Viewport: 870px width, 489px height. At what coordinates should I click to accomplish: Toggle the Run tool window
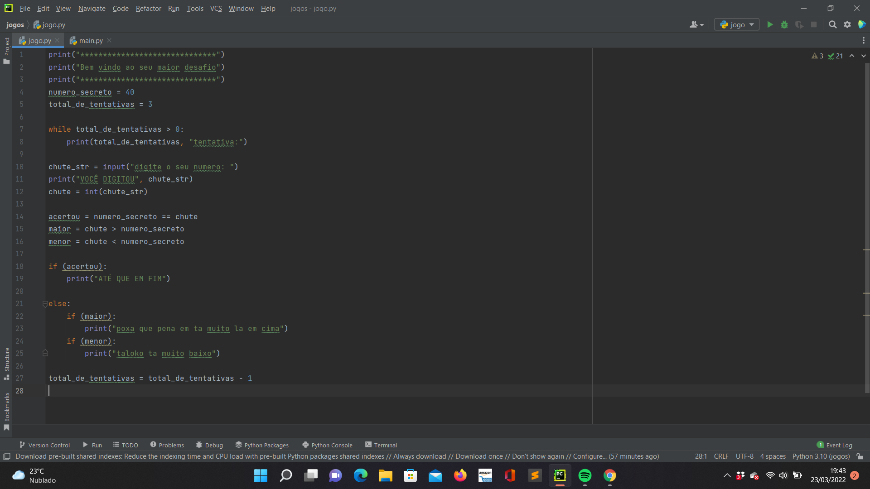click(92, 445)
